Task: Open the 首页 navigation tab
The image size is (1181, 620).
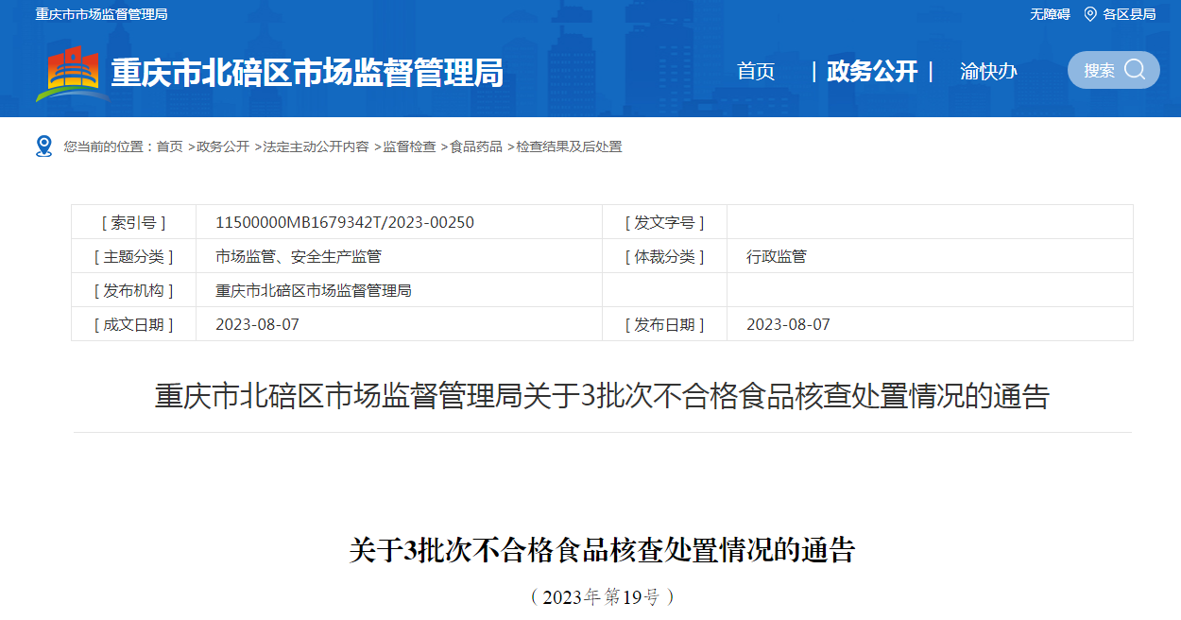Action: click(756, 71)
